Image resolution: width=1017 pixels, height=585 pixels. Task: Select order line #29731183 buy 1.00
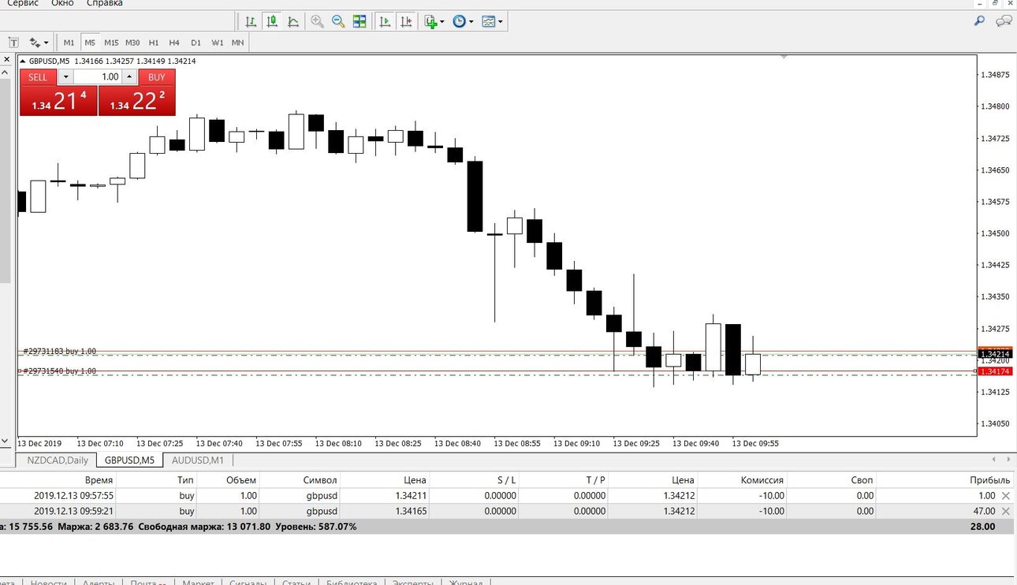[x=60, y=351]
